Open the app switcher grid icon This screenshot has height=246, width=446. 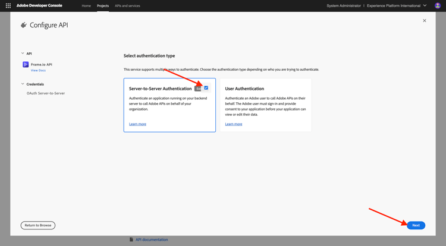pyautogui.click(x=8, y=6)
